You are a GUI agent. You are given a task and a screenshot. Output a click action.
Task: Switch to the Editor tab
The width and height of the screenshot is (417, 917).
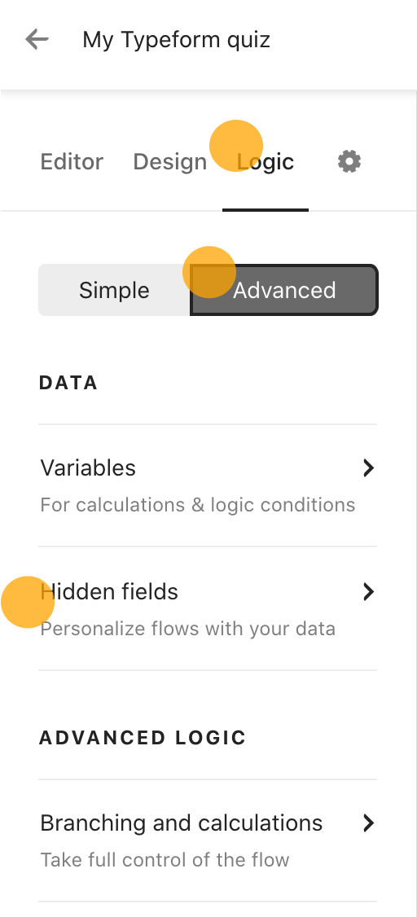[72, 161]
